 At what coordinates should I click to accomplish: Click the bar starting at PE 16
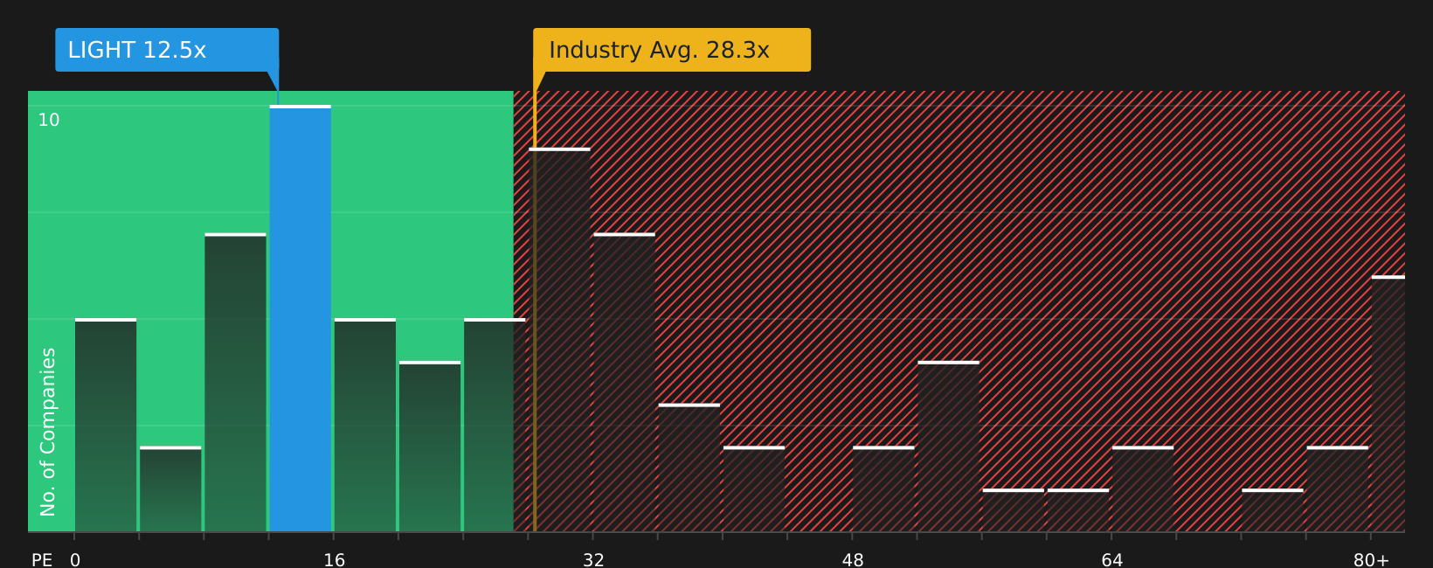[x=365, y=426]
